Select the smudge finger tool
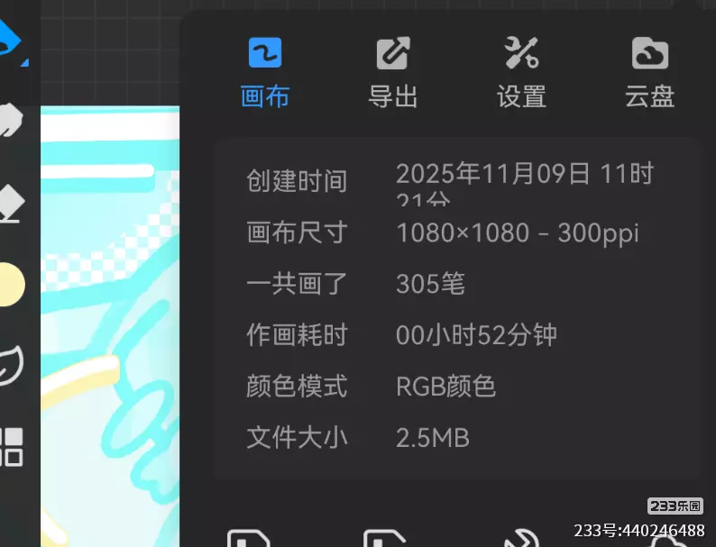716x547 pixels. pyautogui.click(x=12, y=120)
